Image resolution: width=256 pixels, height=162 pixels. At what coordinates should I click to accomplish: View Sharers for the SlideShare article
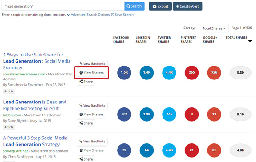(91, 73)
